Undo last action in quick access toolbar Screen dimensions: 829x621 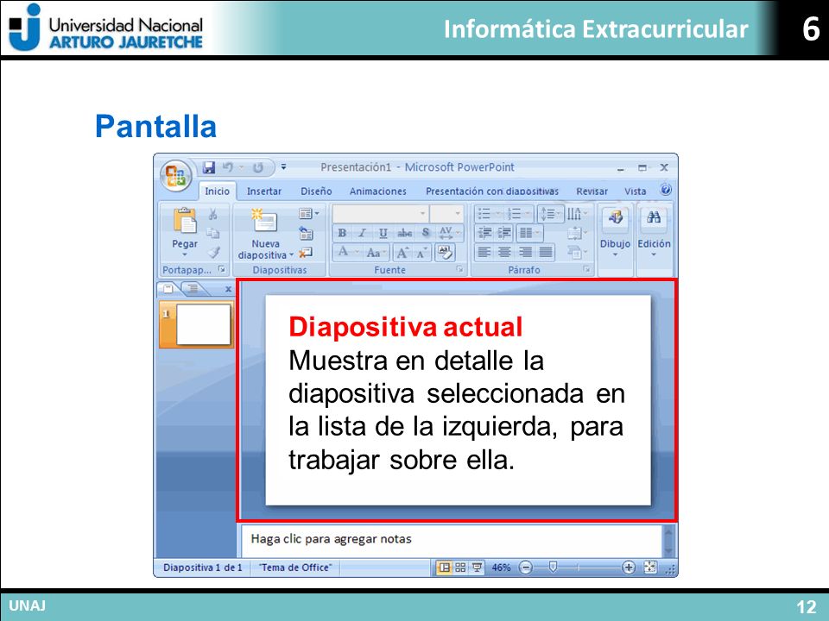tap(228, 167)
